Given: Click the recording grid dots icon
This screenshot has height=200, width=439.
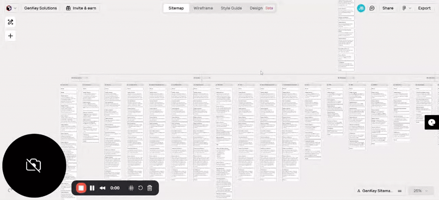Looking at the screenshot, I should pos(132,188).
